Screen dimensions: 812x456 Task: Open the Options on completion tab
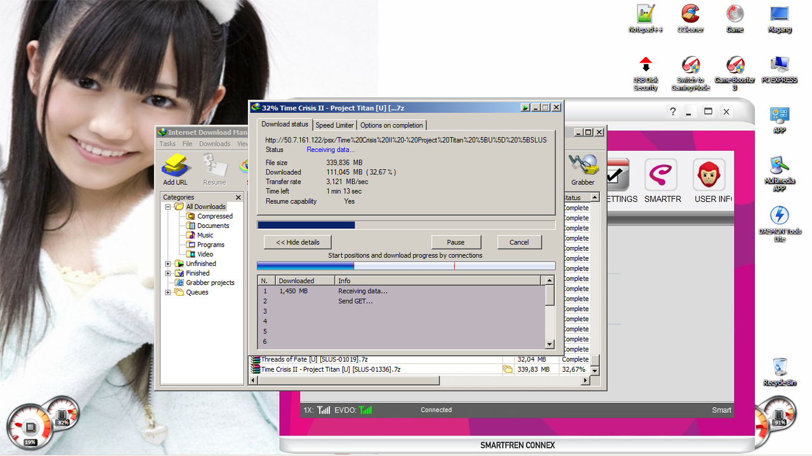click(391, 125)
